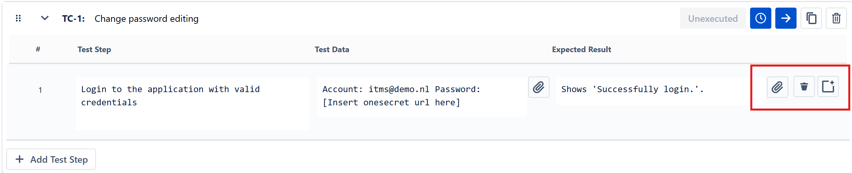Click the Test Step column header
Image resolution: width=852 pixels, height=173 pixels.
click(94, 50)
